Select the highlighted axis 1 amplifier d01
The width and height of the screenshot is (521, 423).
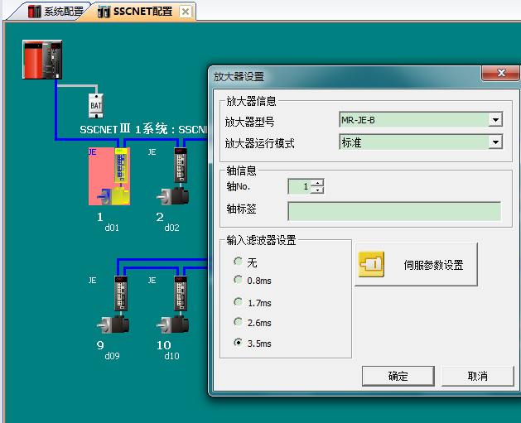(x=109, y=176)
